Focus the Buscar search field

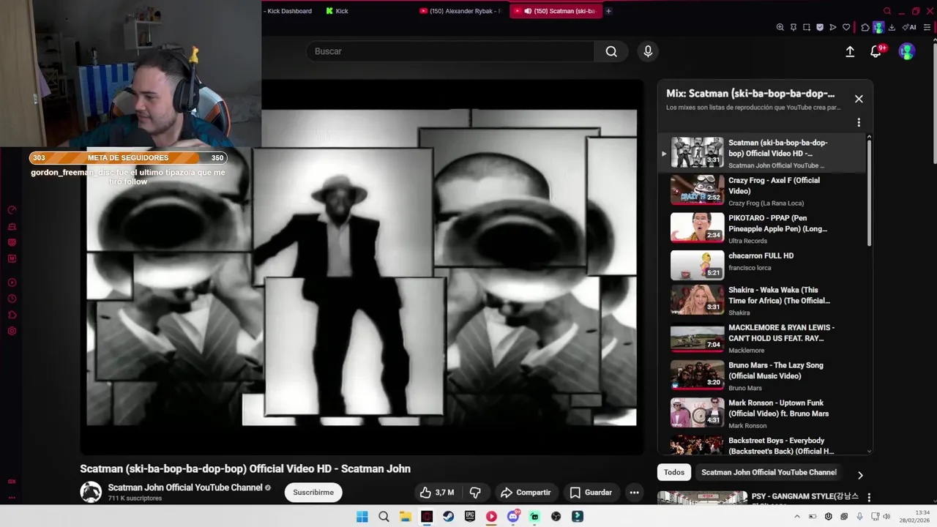(x=450, y=51)
